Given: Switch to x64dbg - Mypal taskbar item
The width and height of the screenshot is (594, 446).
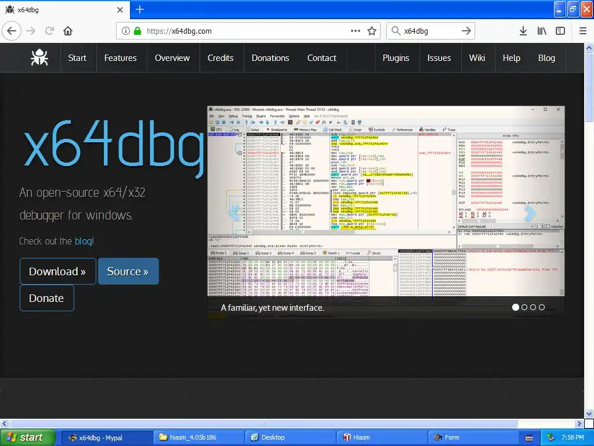Looking at the screenshot, I should coord(107,437).
